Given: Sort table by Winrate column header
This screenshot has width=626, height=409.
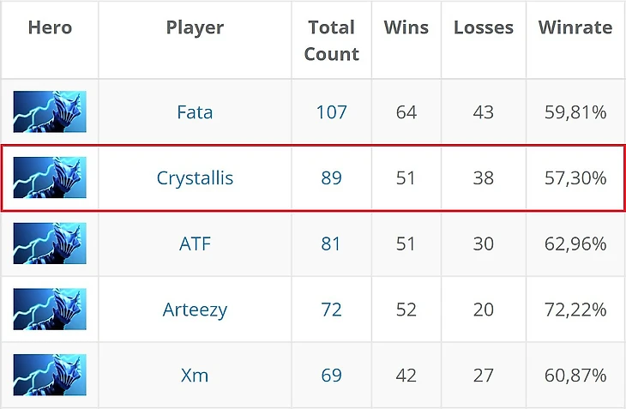Looking at the screenshot, I should (575, 27).
